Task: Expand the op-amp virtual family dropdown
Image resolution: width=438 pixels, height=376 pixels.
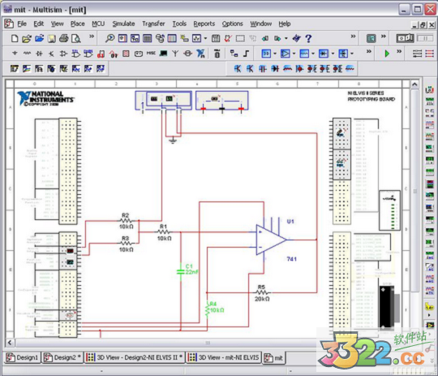Action: [294, 54]
